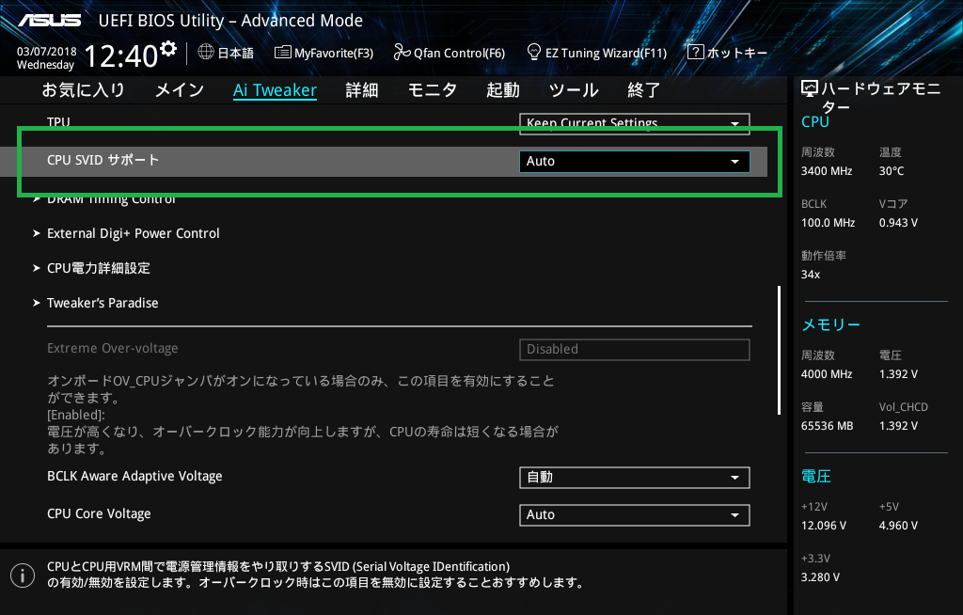The image size is (963, 615).
Task: Open the TPU dropdown
Action: [635, 123]
